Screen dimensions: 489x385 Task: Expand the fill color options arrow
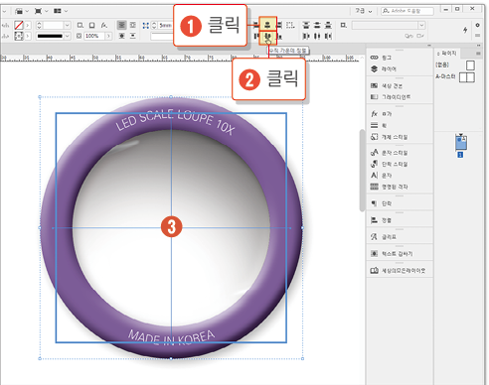click(x=28, y=25)
